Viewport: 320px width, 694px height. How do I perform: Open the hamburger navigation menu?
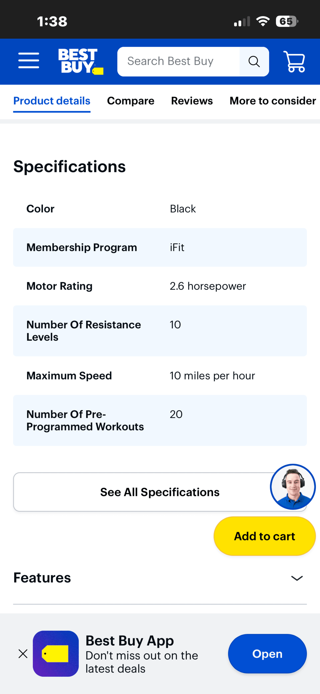(x=29, y=61)
